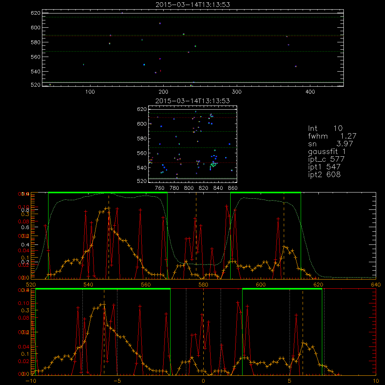Screen dimensions: 385x385
Task: Click x-axis label 560 of the profile plot
Action: point(146,285)
